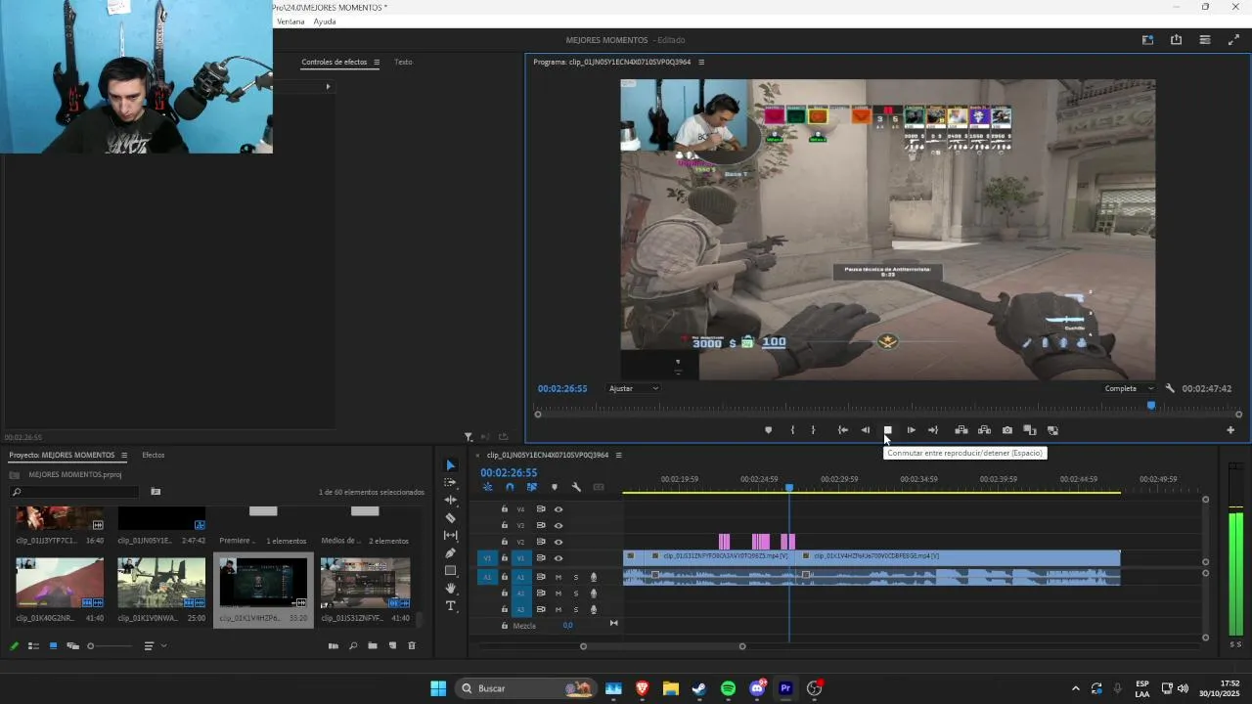
Task: Toggle insert sequences as nests
Action: [x=487, y=487]
